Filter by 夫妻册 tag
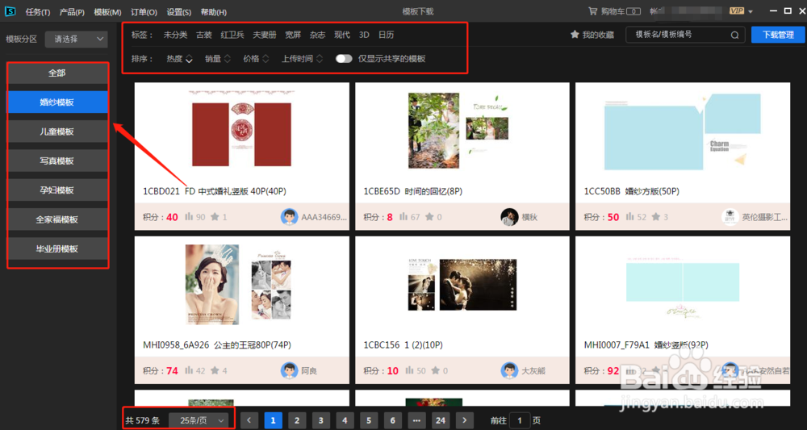Viewport: 807px width, 430px height. pos(265,35)
